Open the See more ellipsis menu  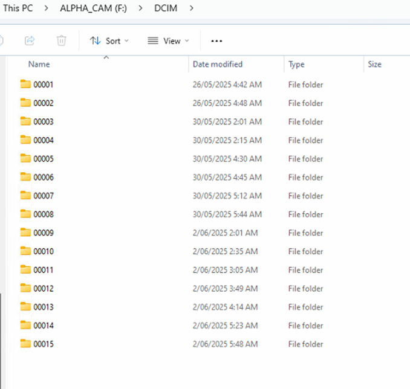216,40
